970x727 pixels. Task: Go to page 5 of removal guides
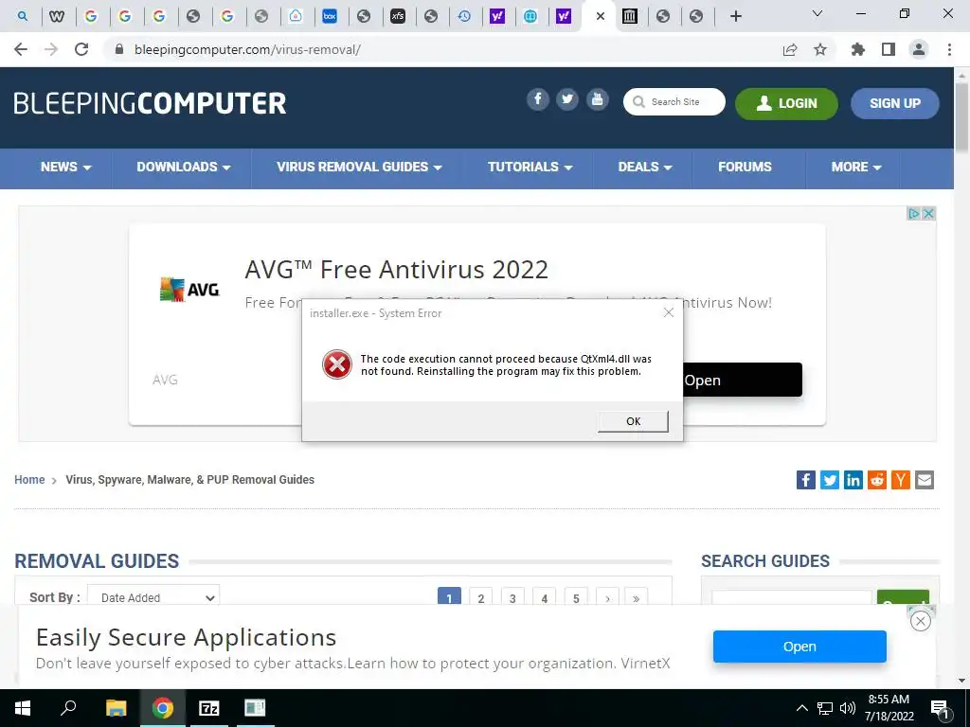coord(576,597)
